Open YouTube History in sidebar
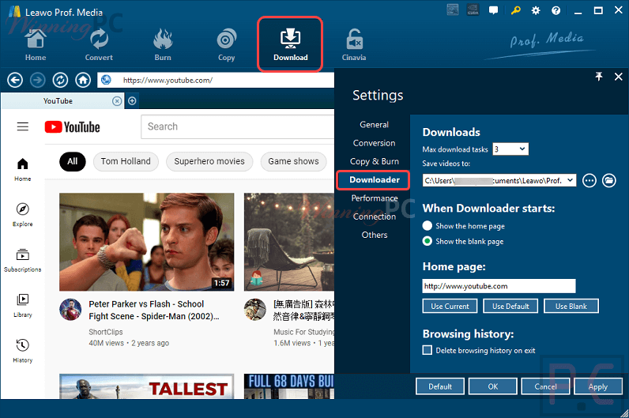The width and height of the screenshot is (629, 418). coord(22,351)
